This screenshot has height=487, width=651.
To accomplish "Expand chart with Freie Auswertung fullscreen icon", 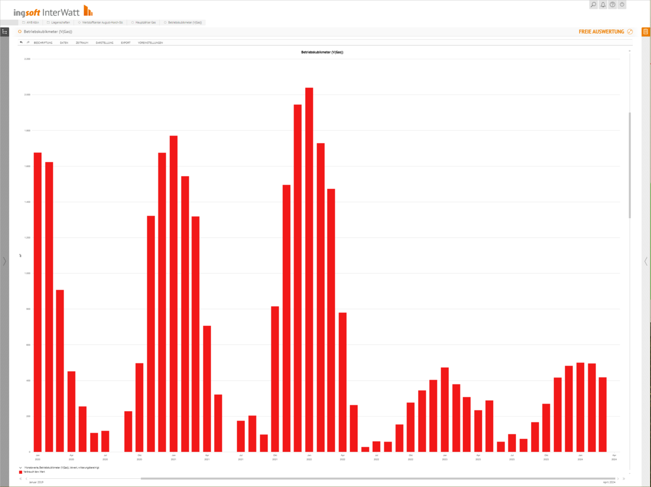I will coord(630,32).
